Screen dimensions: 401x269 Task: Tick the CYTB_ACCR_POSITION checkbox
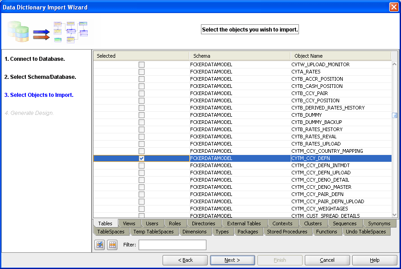pyautogui.click(x=141, y=79)
